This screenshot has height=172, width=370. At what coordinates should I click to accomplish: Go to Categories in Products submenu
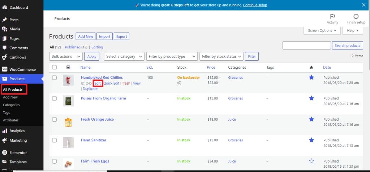11,105
